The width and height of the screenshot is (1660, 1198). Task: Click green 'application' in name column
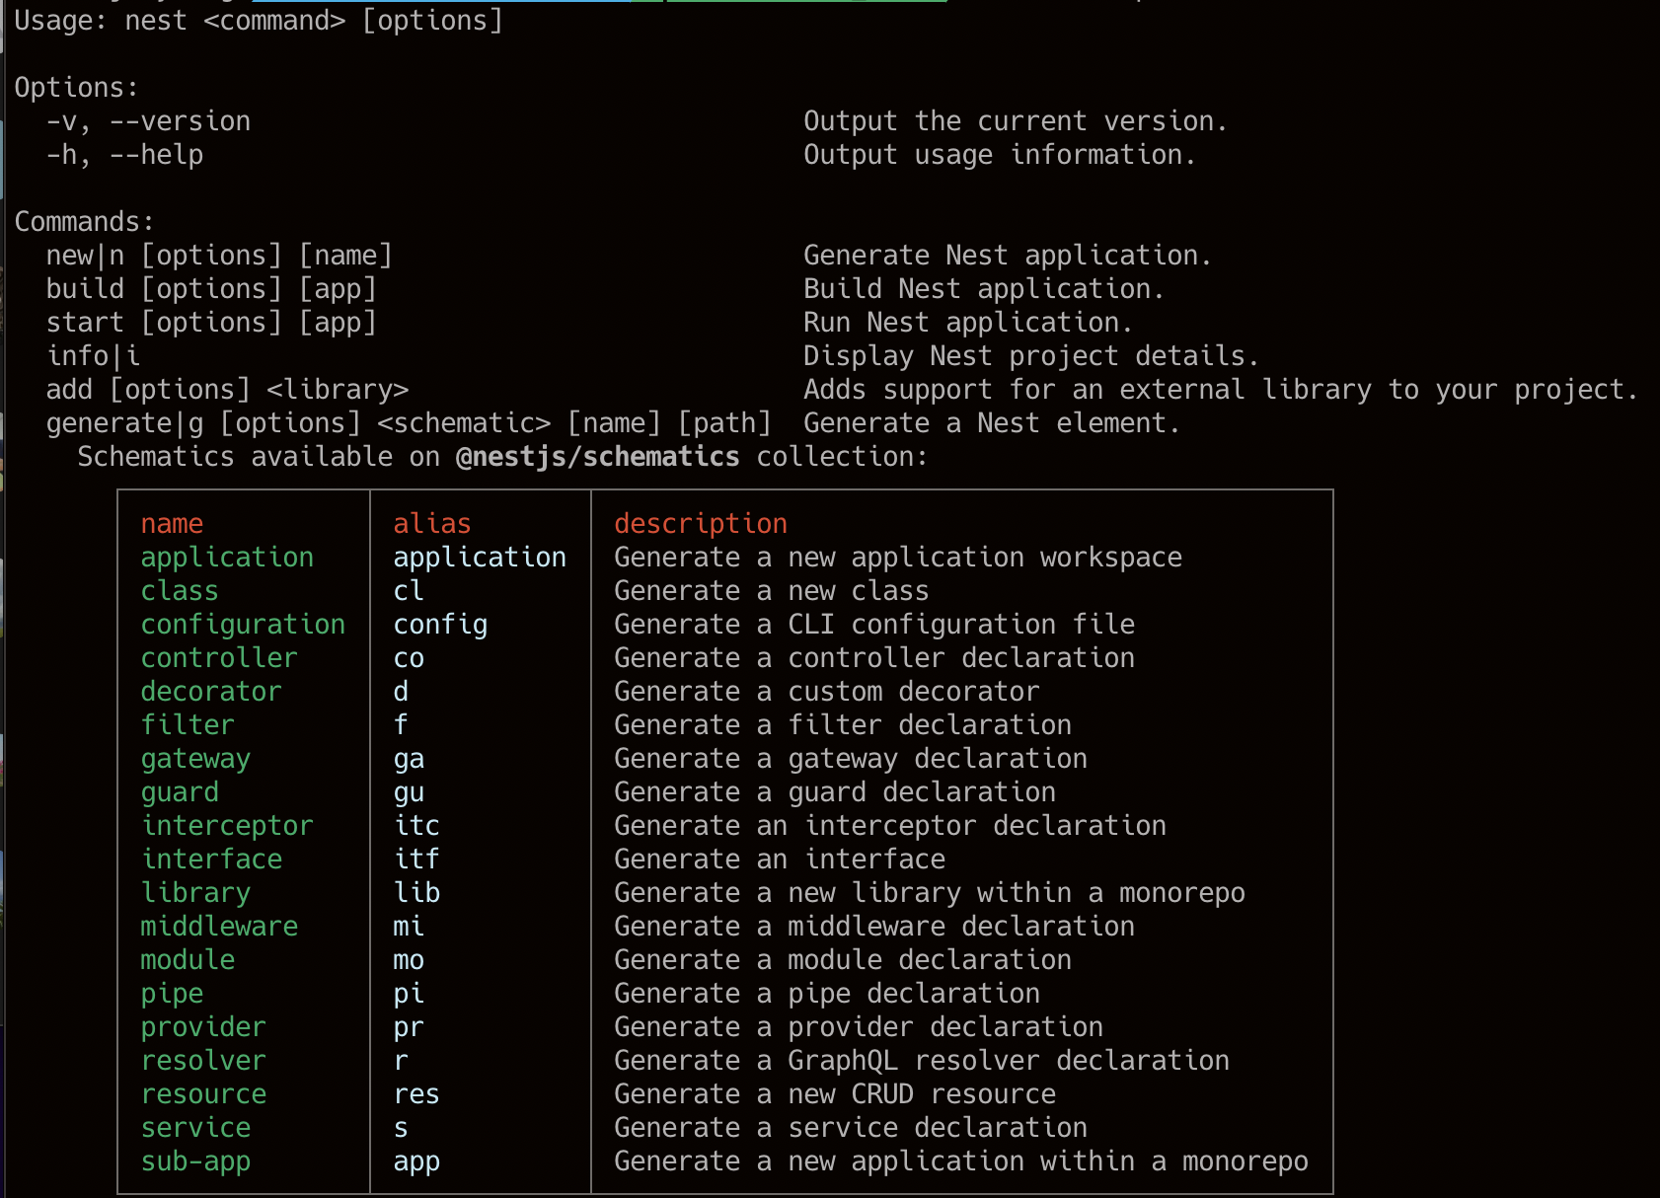click(227, 558)
